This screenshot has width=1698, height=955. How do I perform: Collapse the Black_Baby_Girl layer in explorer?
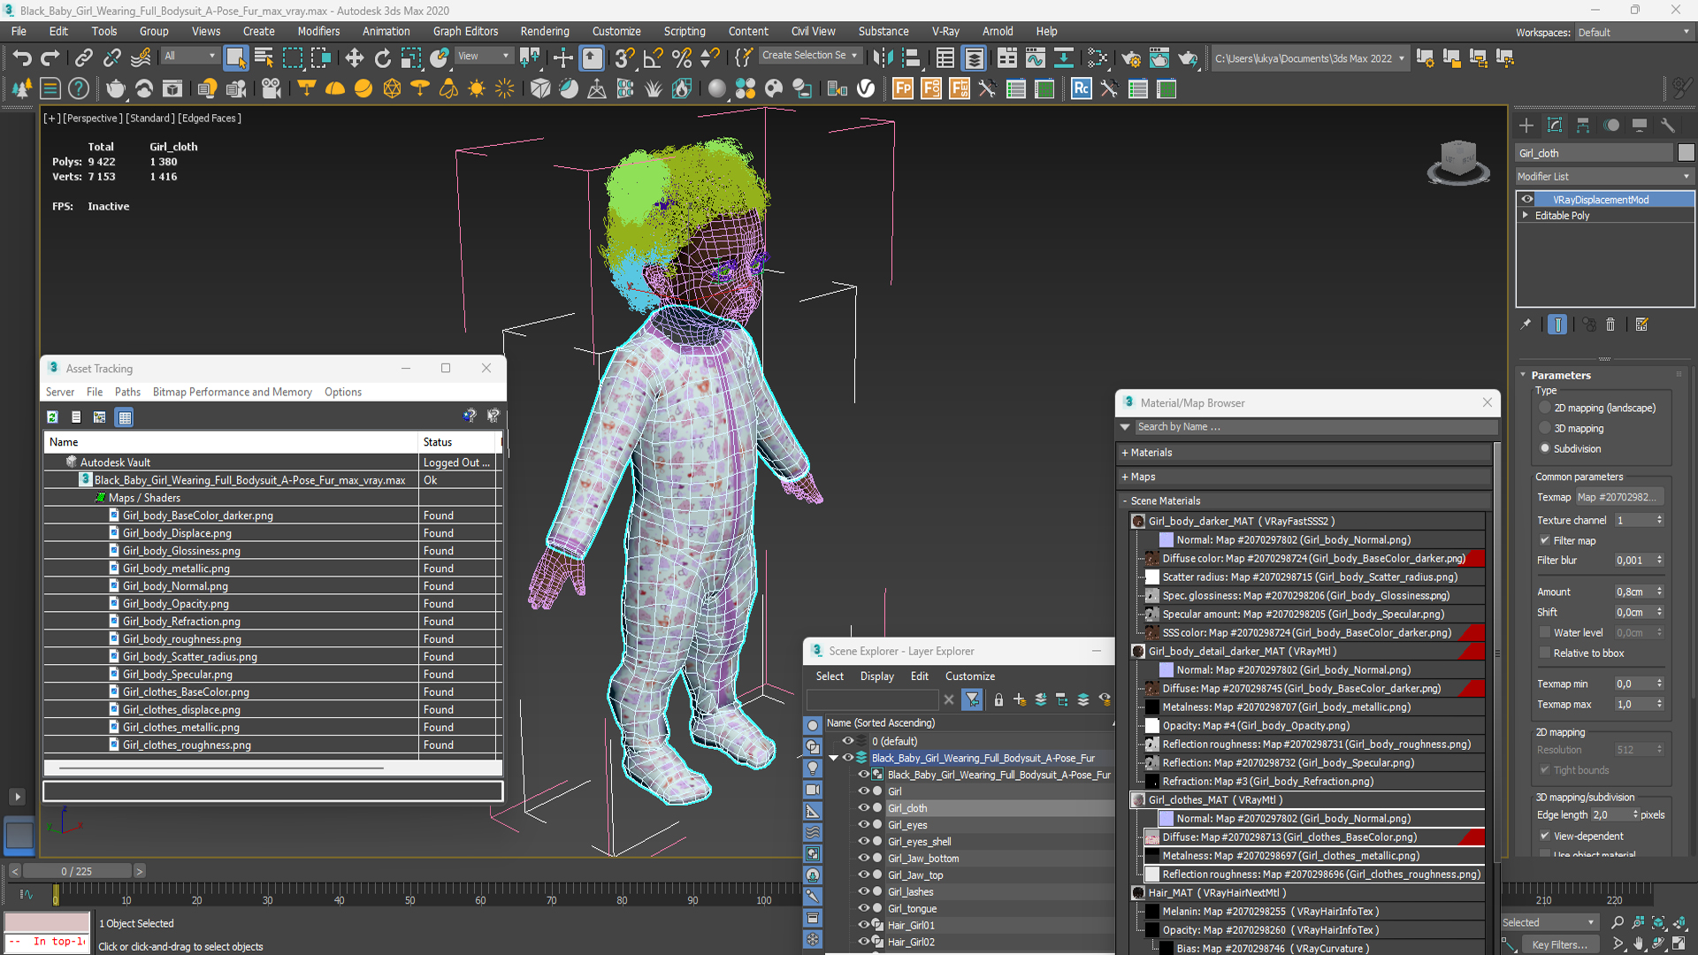point(833,758)
